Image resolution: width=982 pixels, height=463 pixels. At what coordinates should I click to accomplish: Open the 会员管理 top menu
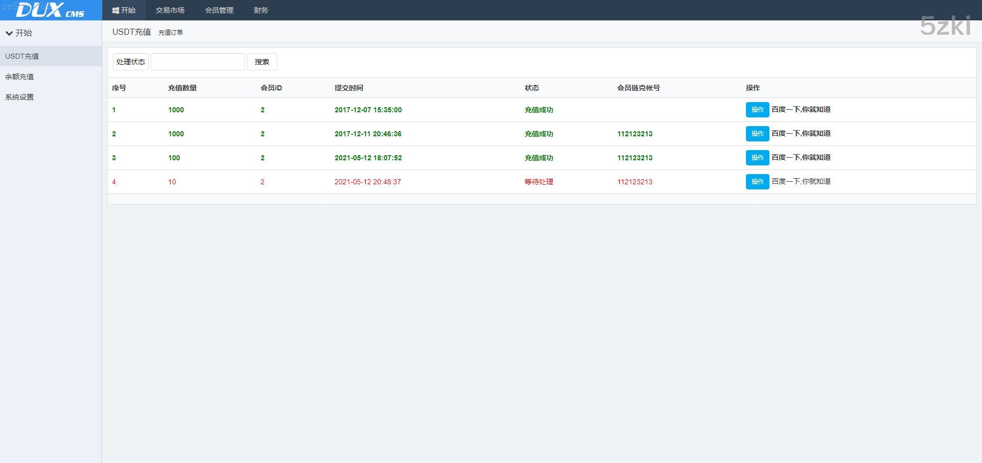[219, 10]
